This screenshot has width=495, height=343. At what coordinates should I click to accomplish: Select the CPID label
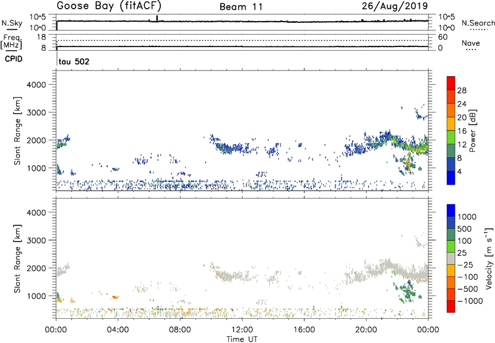tap(14, 59)
